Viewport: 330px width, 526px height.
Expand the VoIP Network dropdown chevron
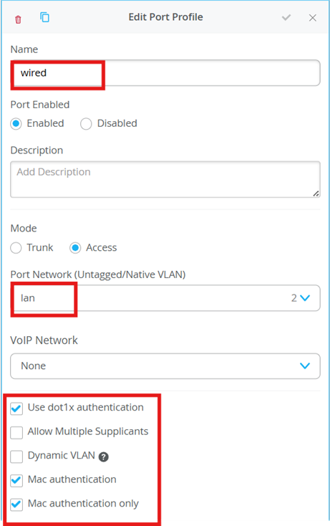point(304,365)
